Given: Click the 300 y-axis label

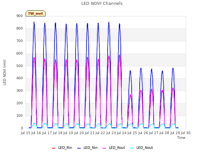Looking at the screenshot, I should point(20,90).
